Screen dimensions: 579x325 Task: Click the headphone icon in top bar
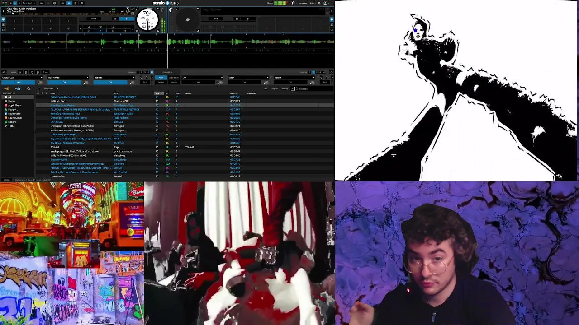tap(293, 3)
